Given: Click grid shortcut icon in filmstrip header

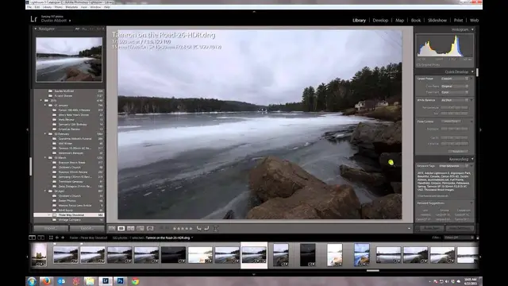Looking at the screenshot, I should 51,238.
